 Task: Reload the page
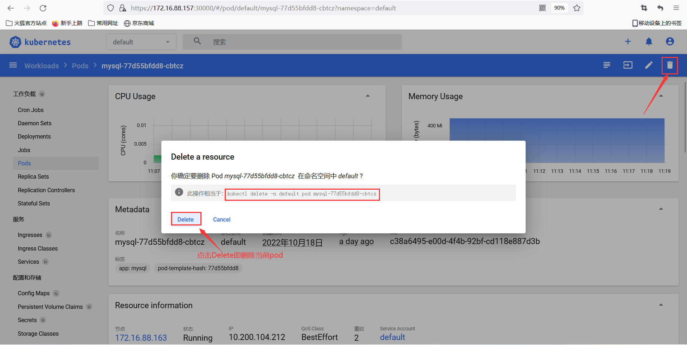click(43, 8)
